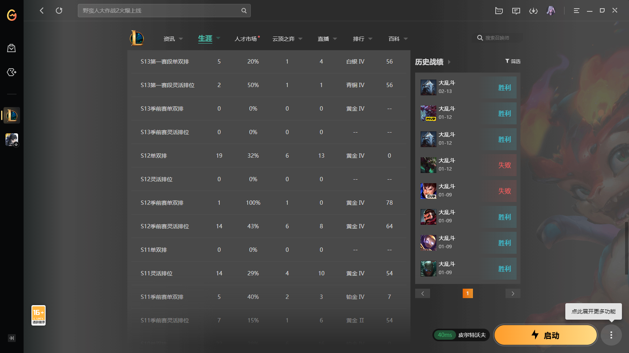Screen dimensions: 629x353
Task: Click the 点此展开更多功能 tooltip
Action: pos(594,311)
